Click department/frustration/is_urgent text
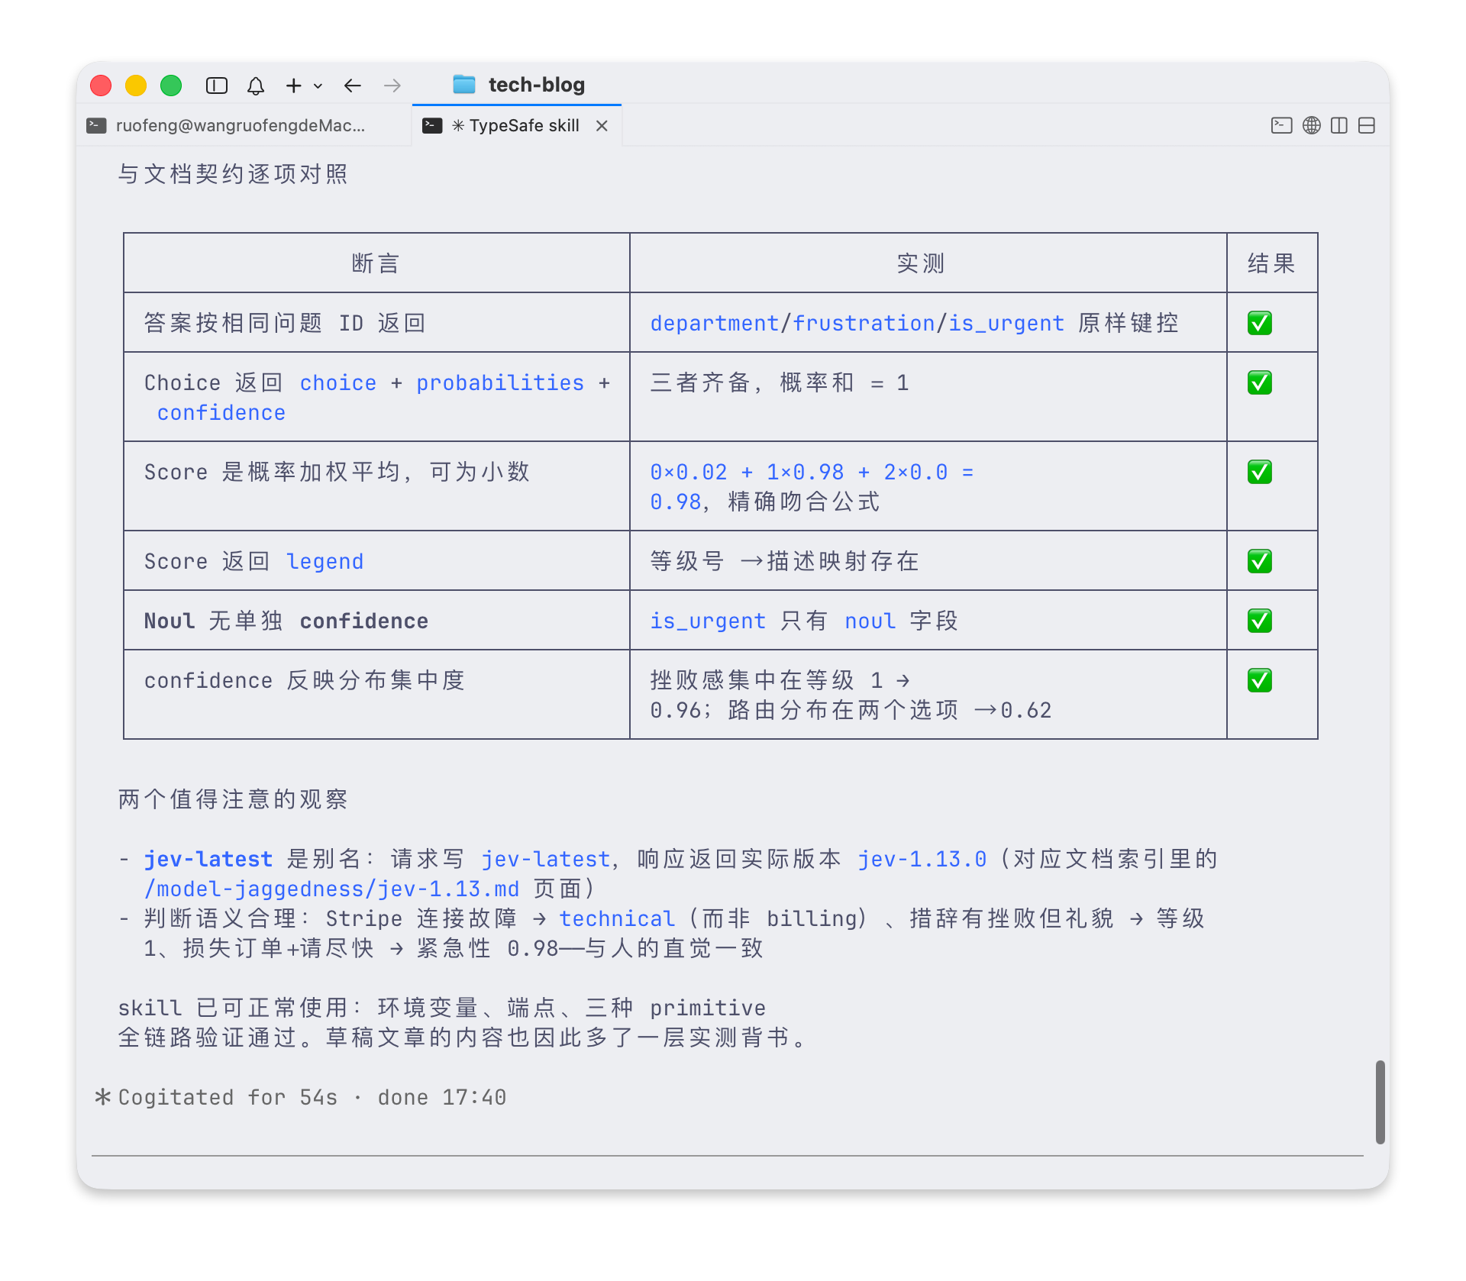Viewport: 1466px width, 1281px height. tap(857, 323)
